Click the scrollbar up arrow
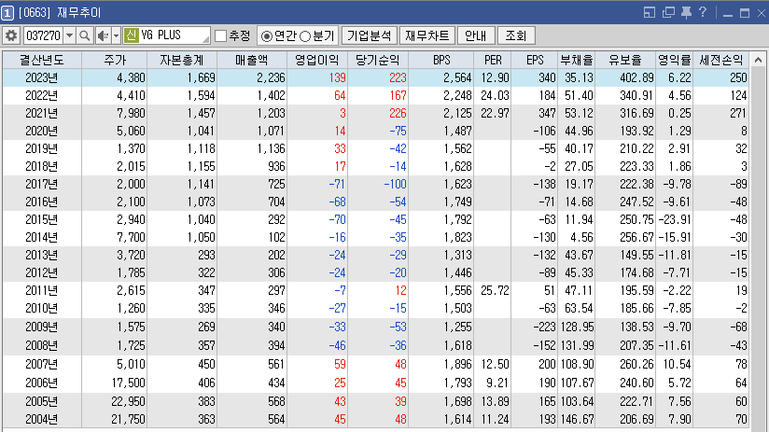 pos(758,61)
